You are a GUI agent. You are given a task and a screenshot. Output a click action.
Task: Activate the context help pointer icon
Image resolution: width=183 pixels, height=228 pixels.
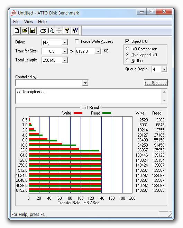click(75, 31)
